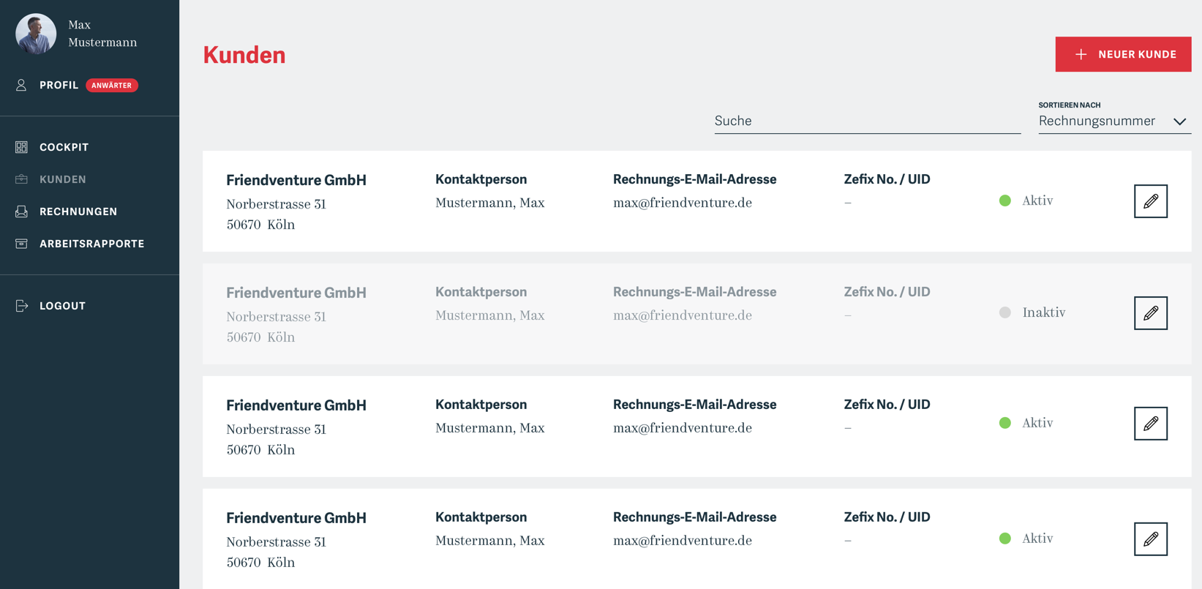This screenshot has height=589, width=1202.
Task: Click the max@friendventure.de email in first row
Action: (682, 203)
